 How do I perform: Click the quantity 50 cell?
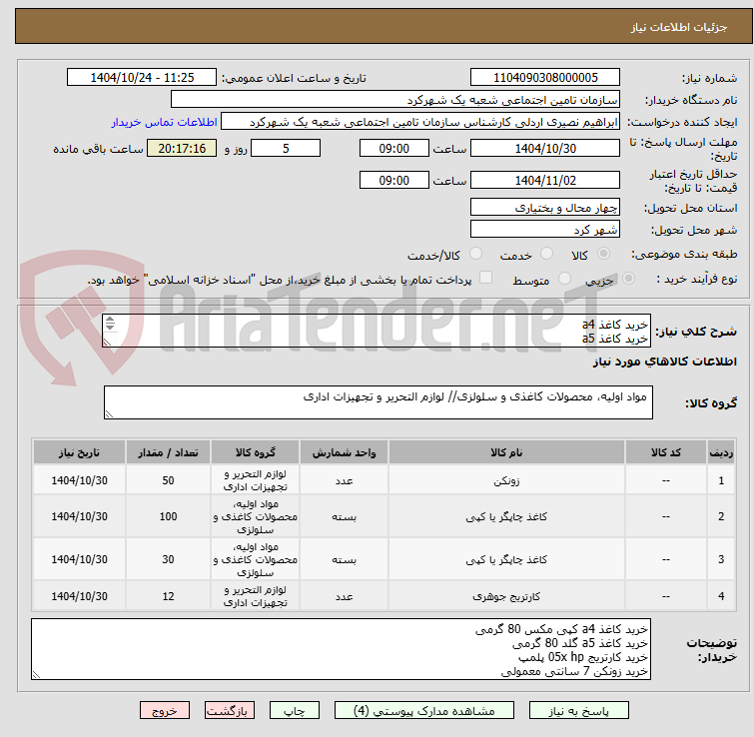pos(168,480)
